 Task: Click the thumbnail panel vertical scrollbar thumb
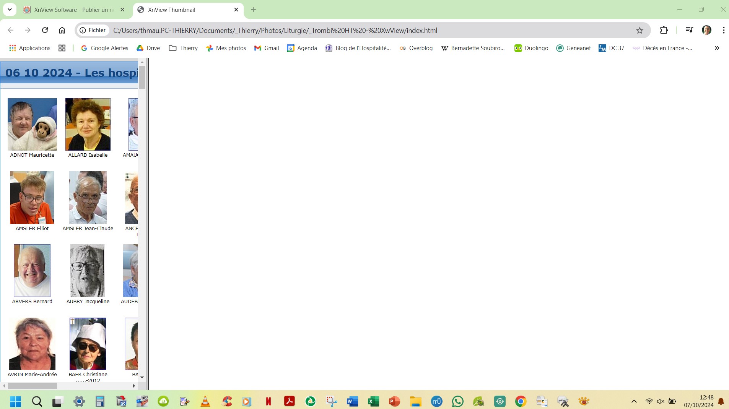pyautogui.click(x=142, y=77)
